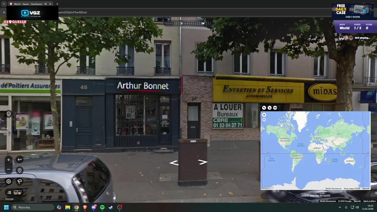
Task: Open the volume tray control
Action: [x=357, y=207]
